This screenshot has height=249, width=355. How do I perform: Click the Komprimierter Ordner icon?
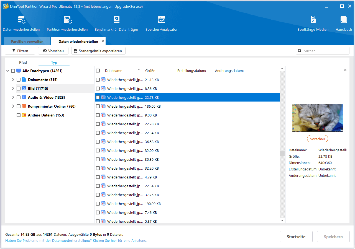pyautogui.click(x=24, y=106)
